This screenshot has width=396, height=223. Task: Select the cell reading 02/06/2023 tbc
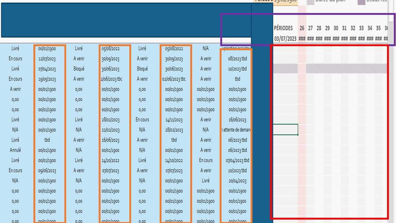174,79
